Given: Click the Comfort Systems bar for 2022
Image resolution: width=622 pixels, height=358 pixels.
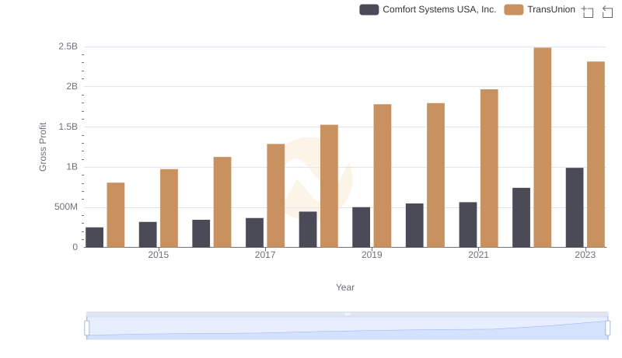Looking at the screenshot, I should pyautogui.click(x=521, y=217).
